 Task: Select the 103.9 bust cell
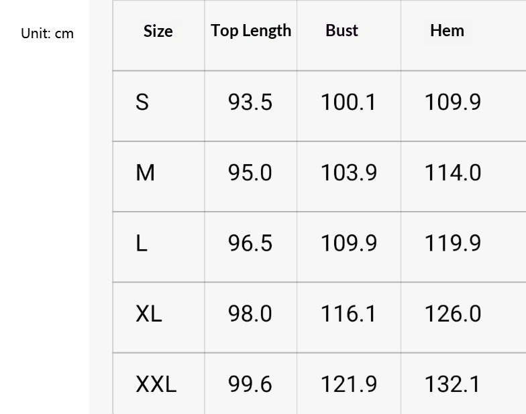[348, 173]
